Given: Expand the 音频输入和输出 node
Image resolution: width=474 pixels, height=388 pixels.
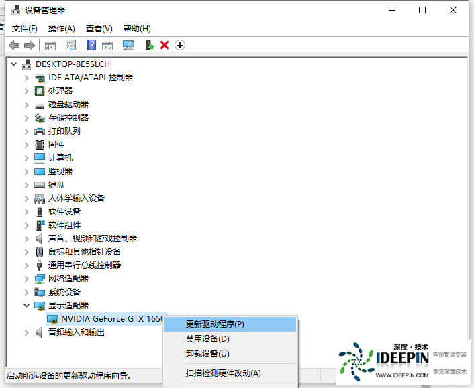Looking at the screenshot, I should tap(27, 332).
